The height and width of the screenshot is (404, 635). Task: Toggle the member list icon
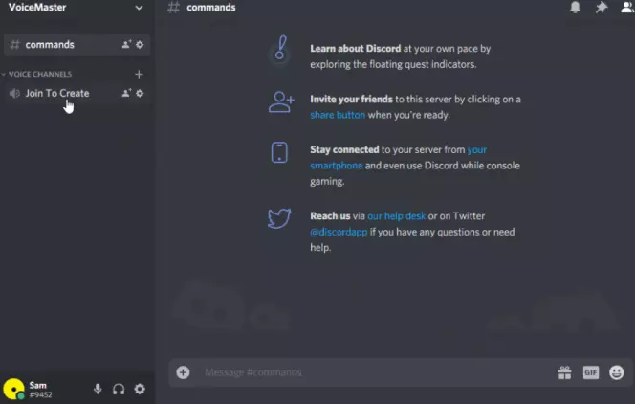[x=627, y=8]
